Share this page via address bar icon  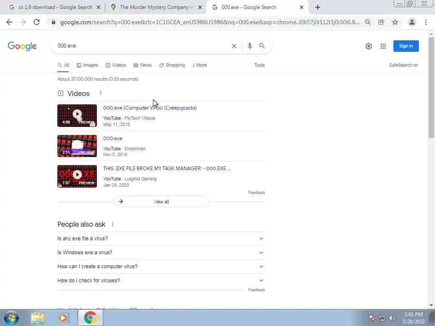(381, 22)
